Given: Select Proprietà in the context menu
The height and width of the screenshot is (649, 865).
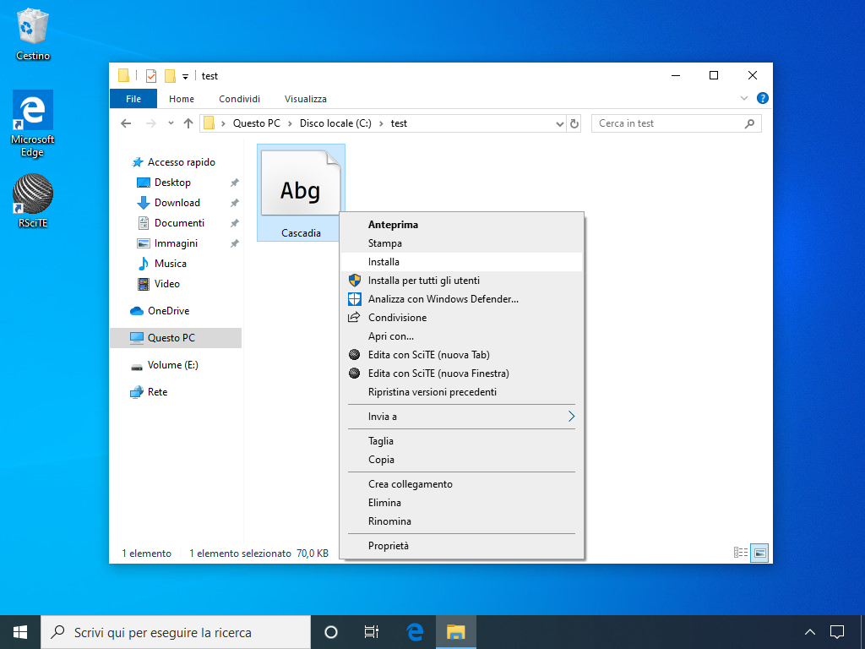Looking at the screenshot, I should click(388, 546).
